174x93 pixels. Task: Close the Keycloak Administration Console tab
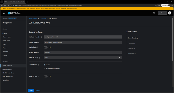pos(24,2)
